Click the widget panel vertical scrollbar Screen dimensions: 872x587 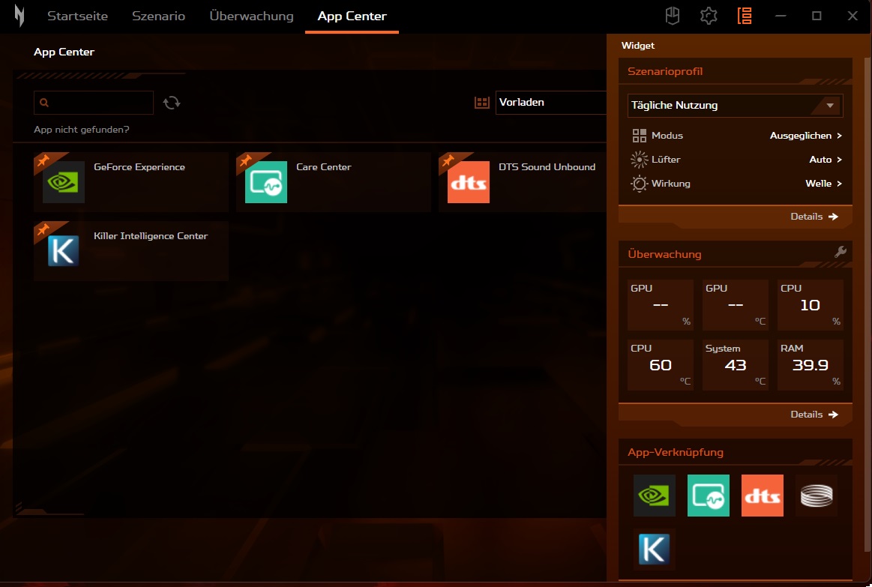click(868, 306)
